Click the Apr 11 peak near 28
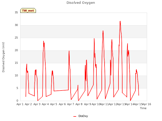 (x=103, y=31)
